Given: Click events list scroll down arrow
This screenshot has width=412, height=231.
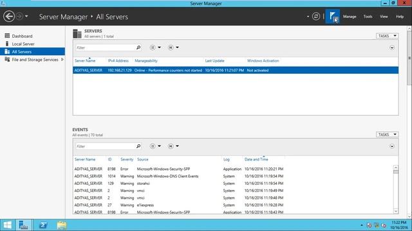Looking at the screenshot, I should point(396,211).
